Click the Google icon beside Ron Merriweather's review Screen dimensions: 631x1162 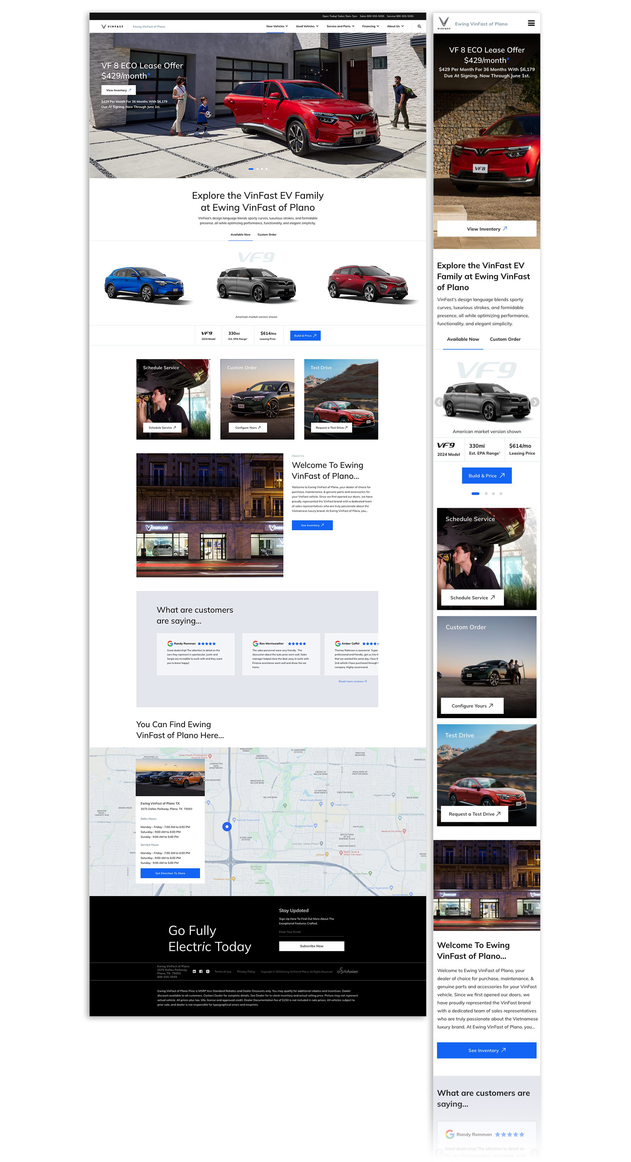pos(255,643)
